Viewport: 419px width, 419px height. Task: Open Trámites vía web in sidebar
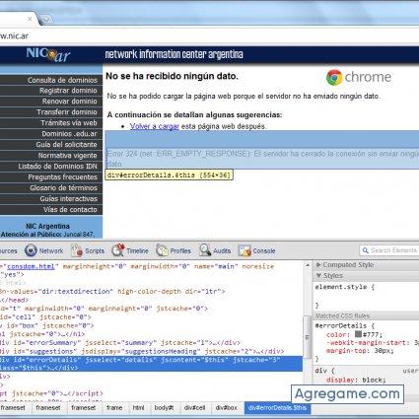(x=69, y=123)
